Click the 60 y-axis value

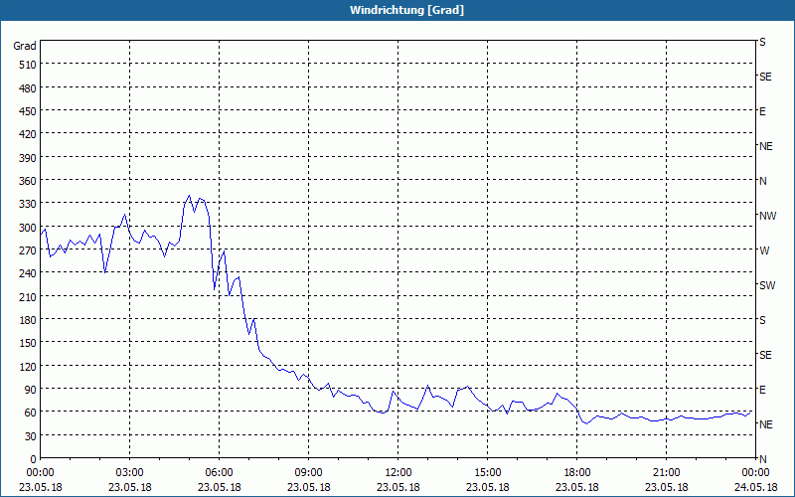coord(31,413)
